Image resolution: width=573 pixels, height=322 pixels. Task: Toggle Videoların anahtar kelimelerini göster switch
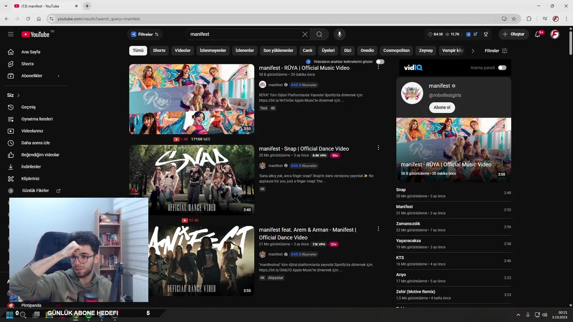point(380,62)
